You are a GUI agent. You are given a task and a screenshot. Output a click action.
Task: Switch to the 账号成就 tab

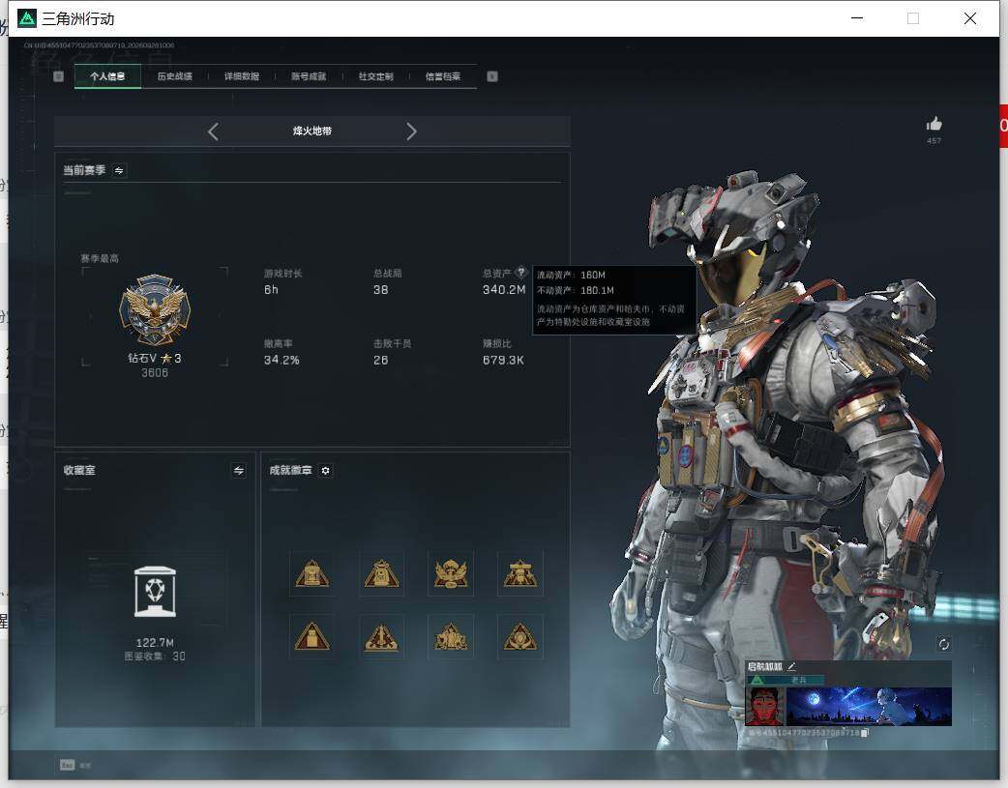(x=309, y=76)
